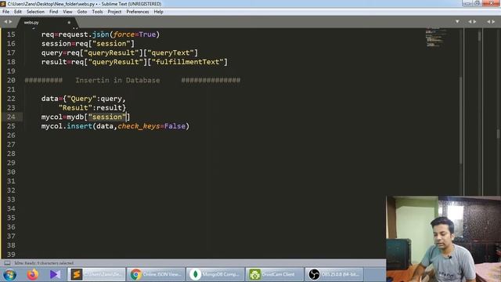Click "check_keys" argument on line 25
The height and width of the screenshot is (282, 501).
(139, 126)
